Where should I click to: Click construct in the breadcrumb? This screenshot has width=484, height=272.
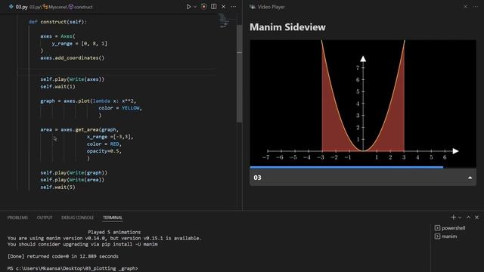(x=81, y=7)
